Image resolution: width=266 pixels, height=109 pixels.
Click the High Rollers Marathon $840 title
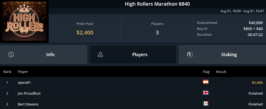pos(157,4)
